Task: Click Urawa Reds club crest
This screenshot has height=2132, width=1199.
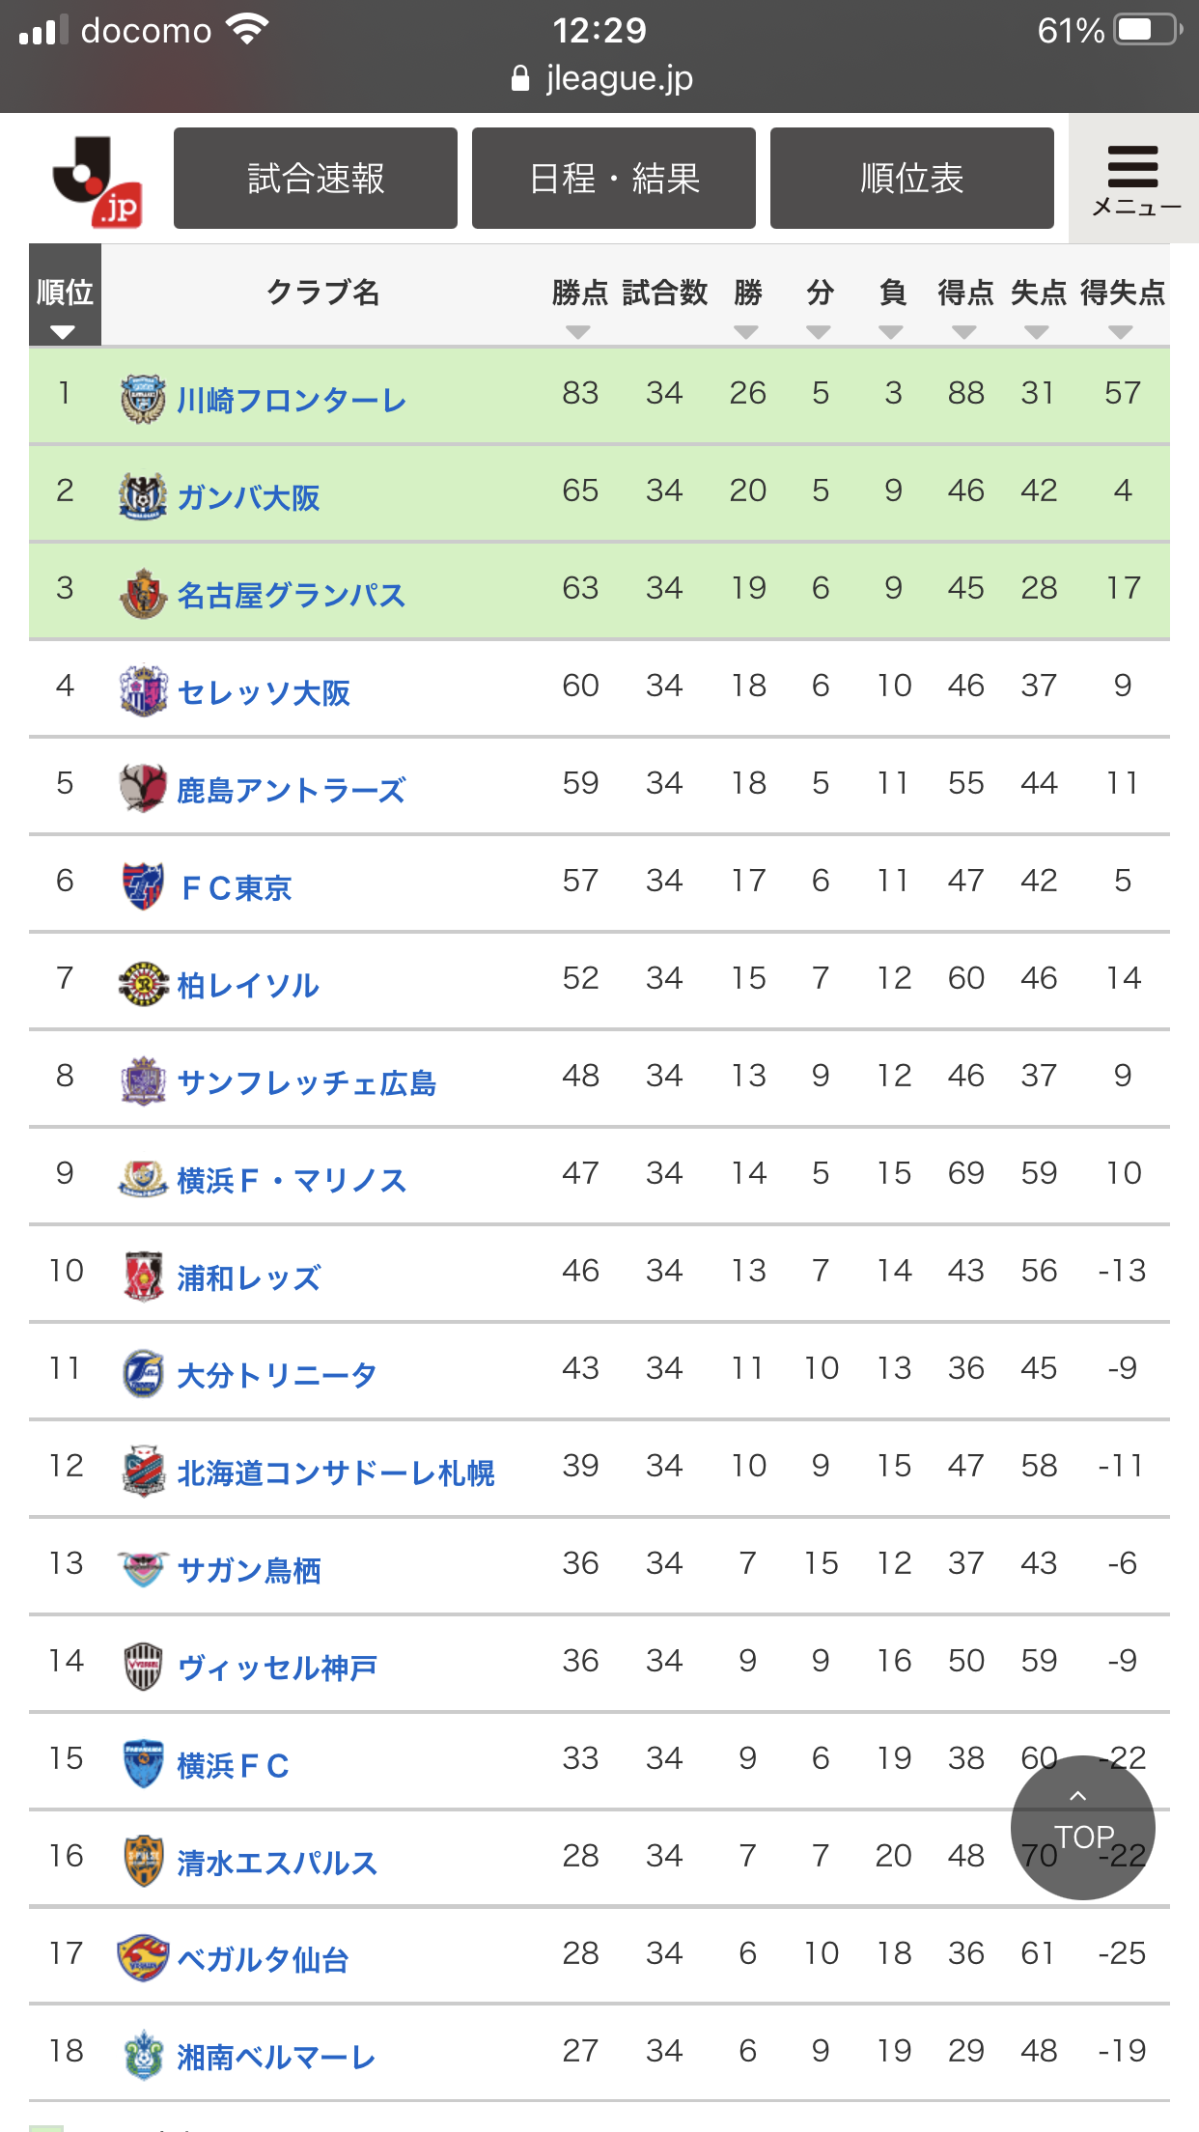Action: tap(143, 1276)
